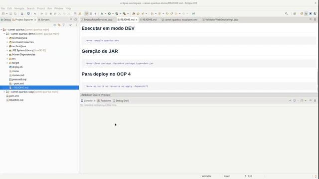This screenshot has width=319, height=179.
Task: Switch to the Preview tab
Action: click(106, 95)
